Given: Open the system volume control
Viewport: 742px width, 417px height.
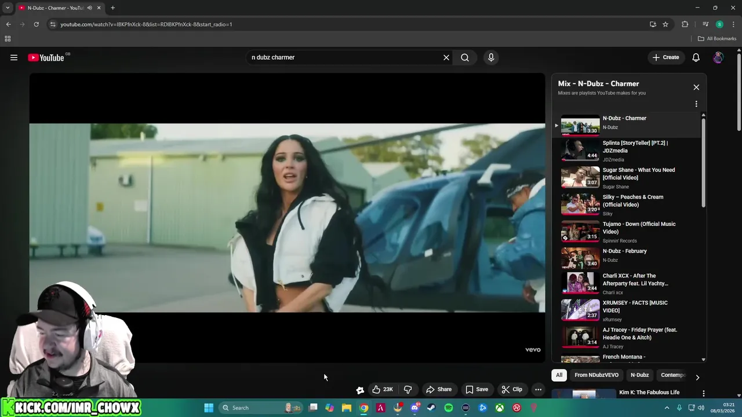Looking at the screenshot, I should point(701,408).
